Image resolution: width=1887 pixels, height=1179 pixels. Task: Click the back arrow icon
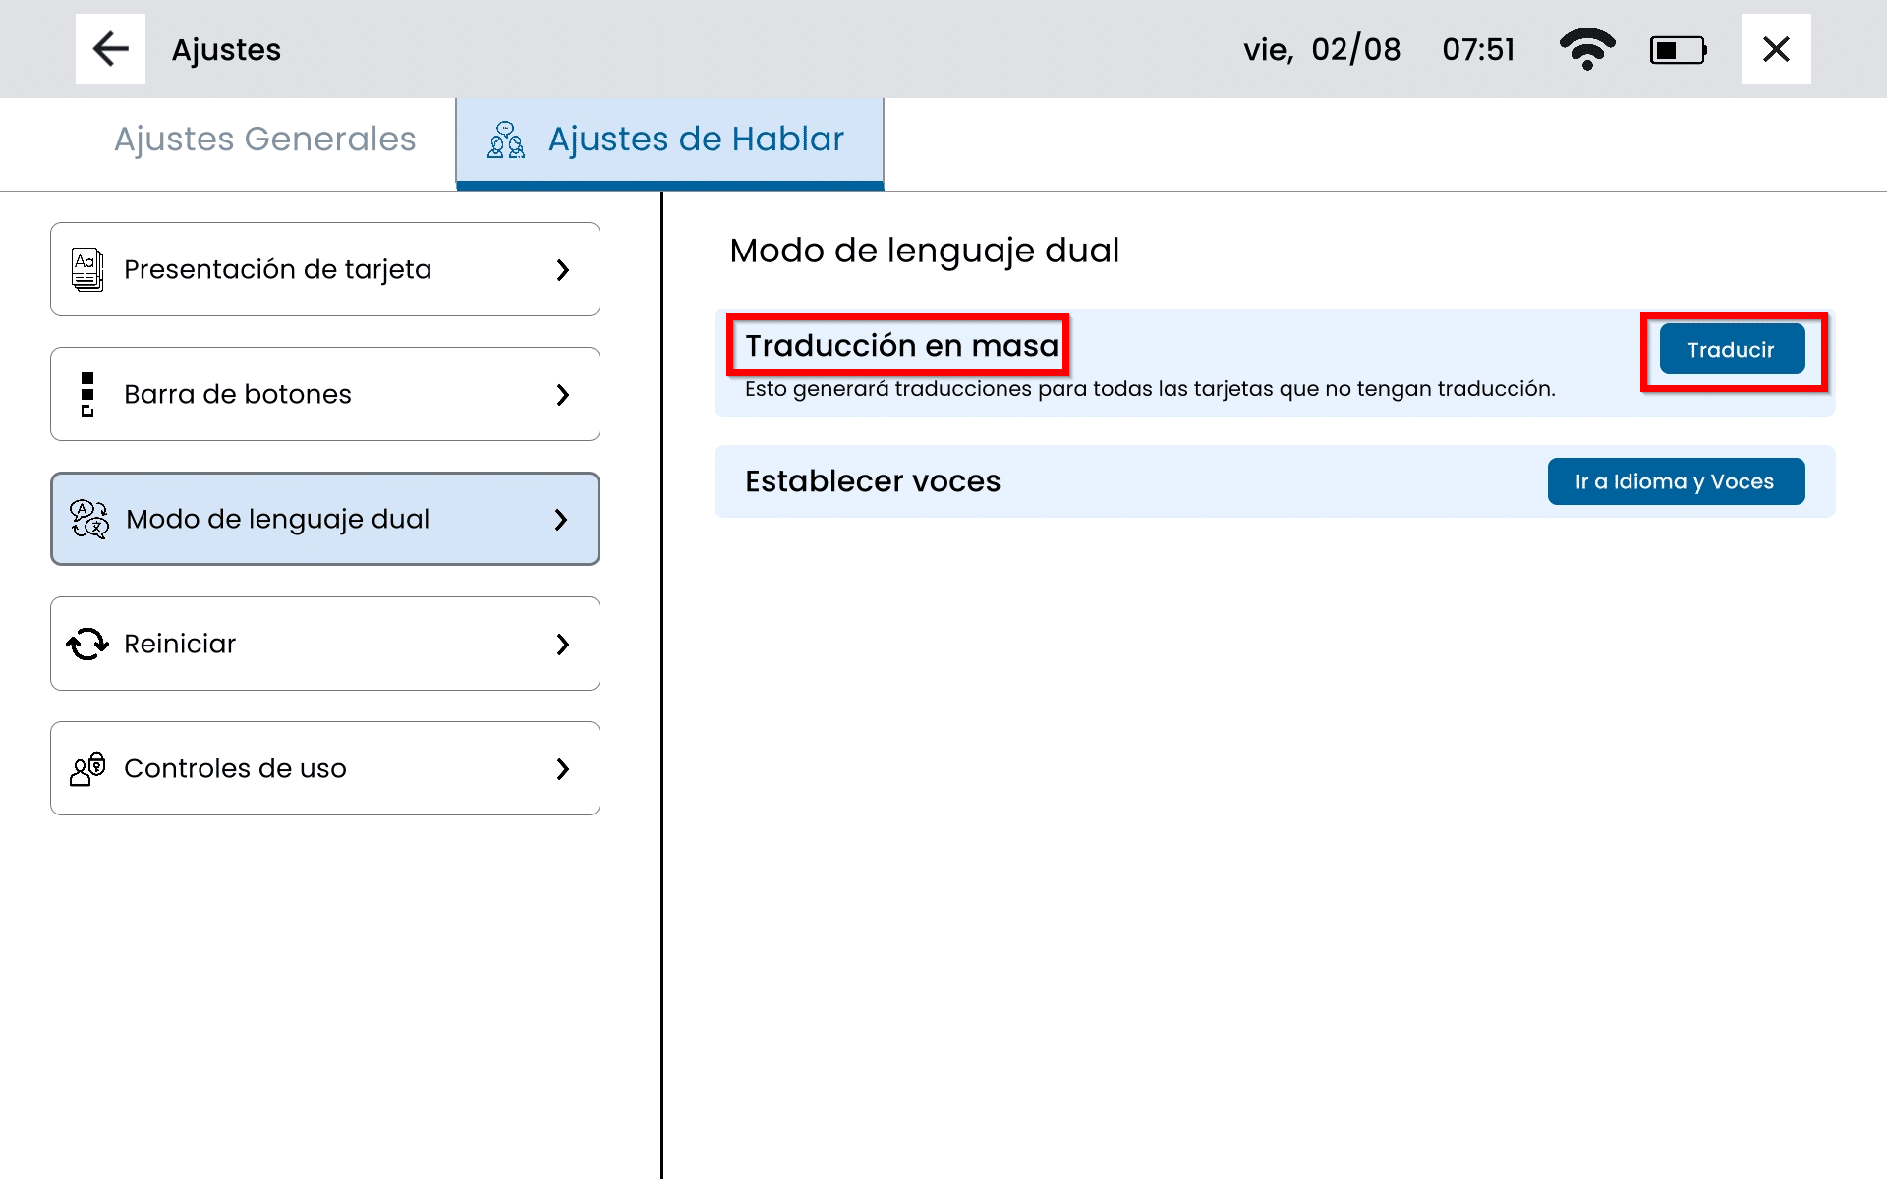[110, 49]
